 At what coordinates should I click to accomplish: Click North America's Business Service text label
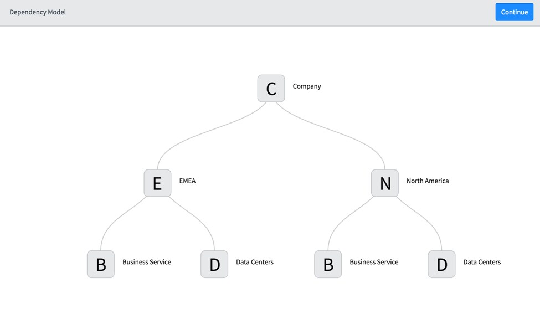tap(374, 262)
